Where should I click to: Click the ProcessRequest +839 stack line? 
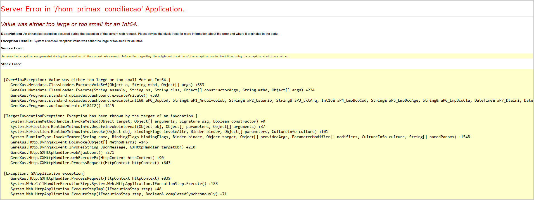(90, 179)
